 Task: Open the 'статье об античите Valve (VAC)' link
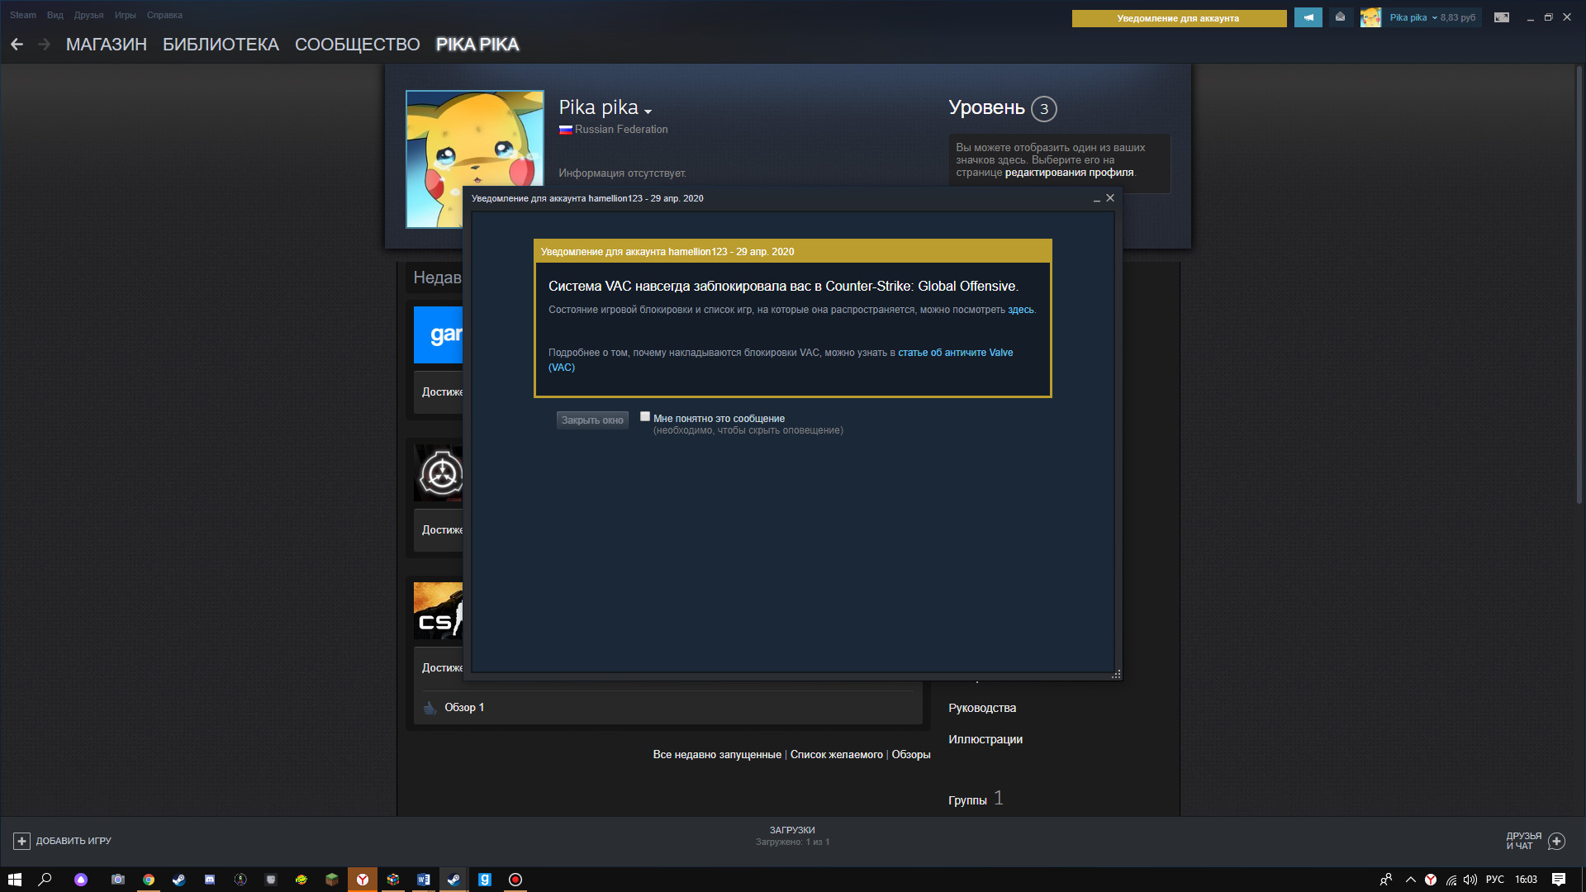pyautogui.click(x=781, y=360)
